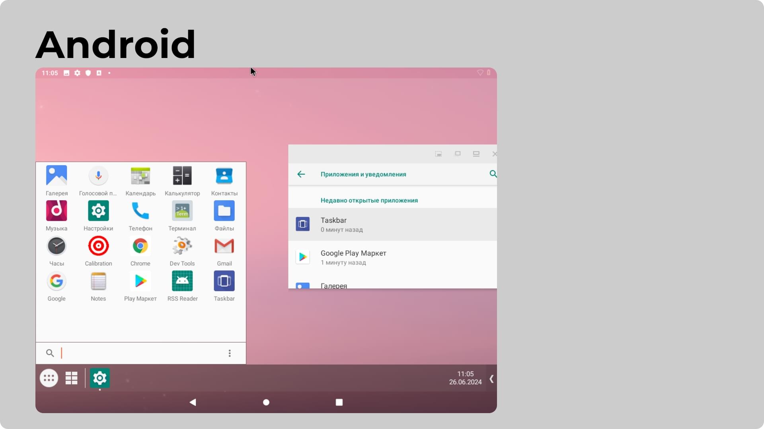Open the Календарь app
764x429 pixels.
(140, 181)
